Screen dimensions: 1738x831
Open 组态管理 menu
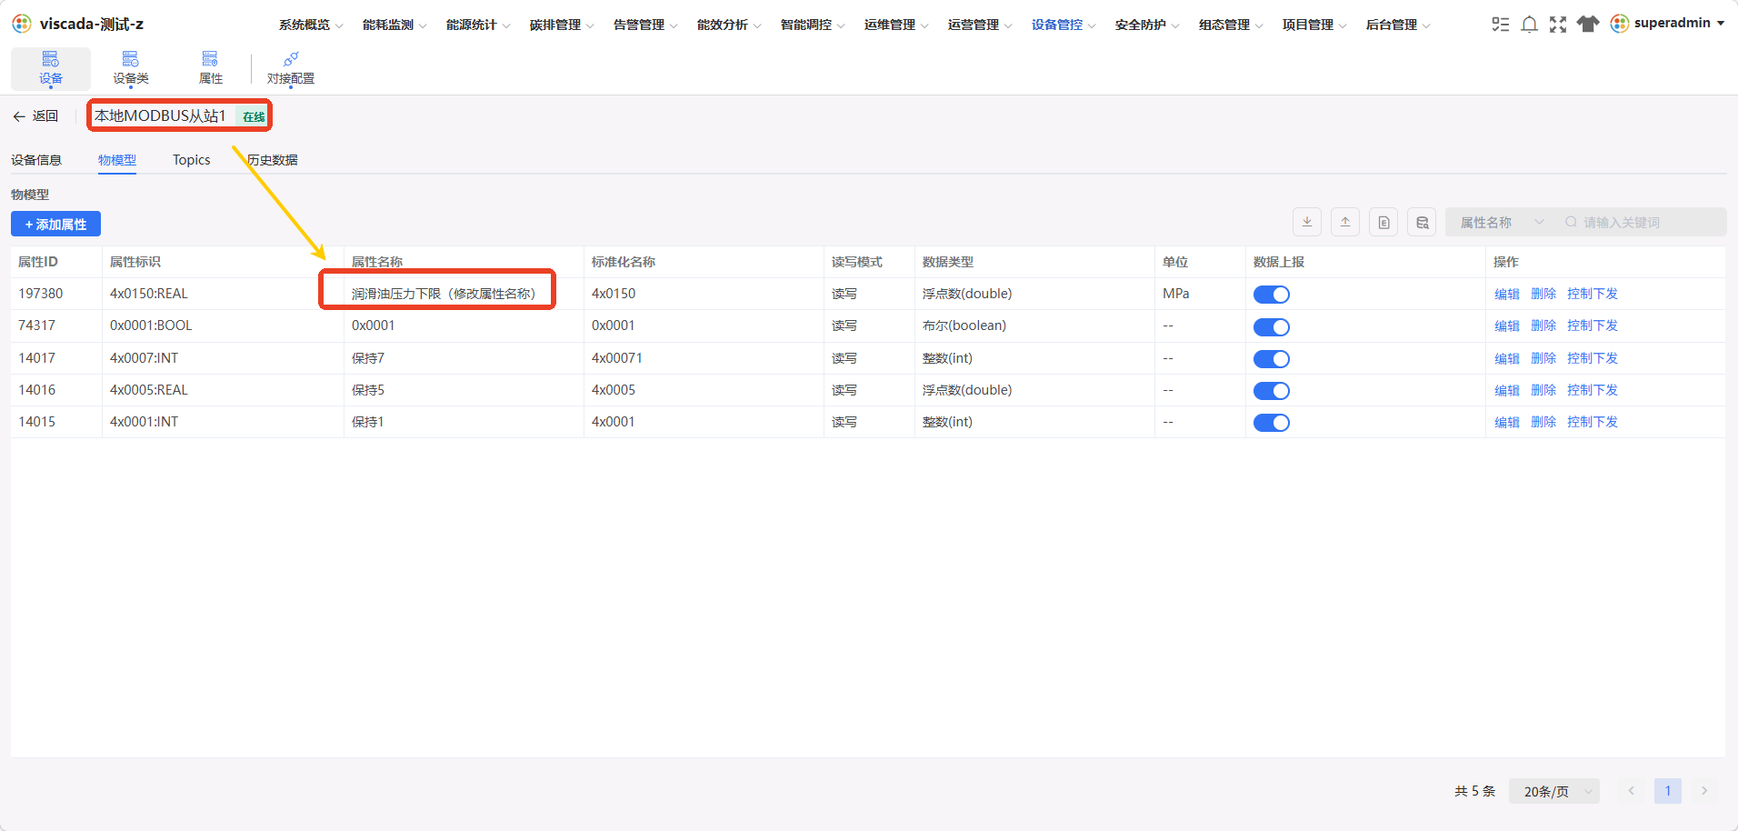pyautogui.click(x=1231, y=25)
